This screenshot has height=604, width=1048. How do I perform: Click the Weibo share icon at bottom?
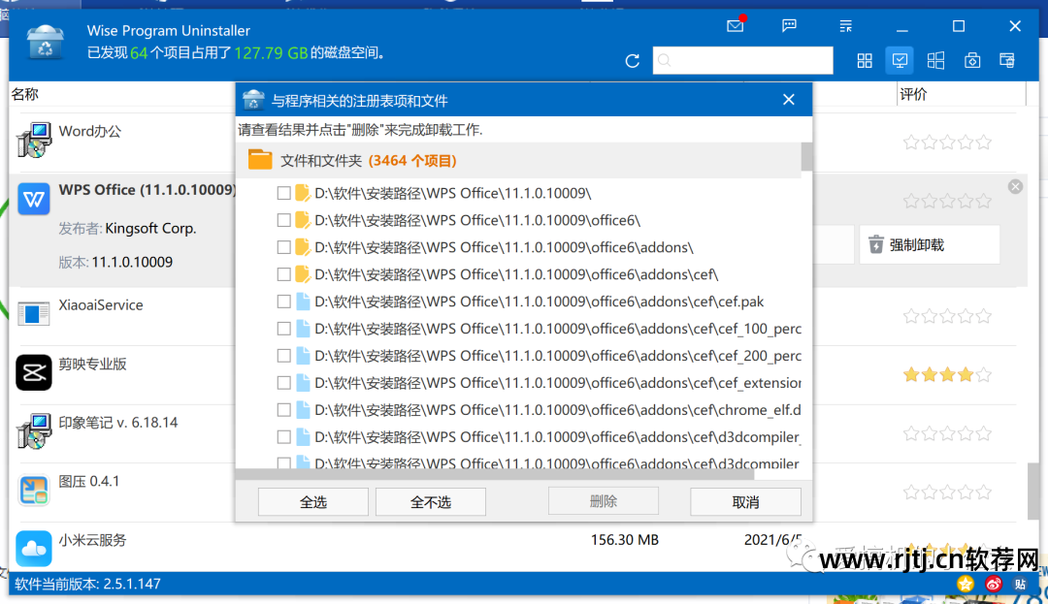coord(993,584)
